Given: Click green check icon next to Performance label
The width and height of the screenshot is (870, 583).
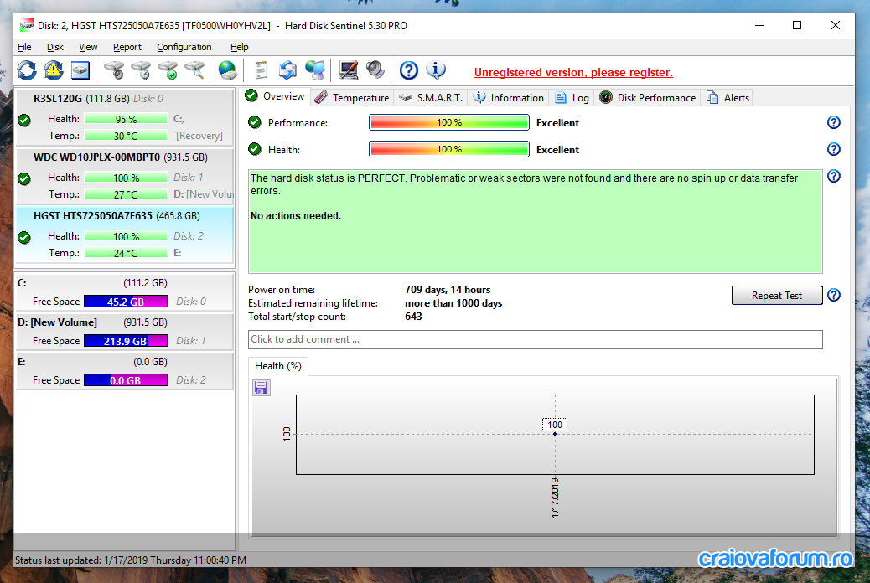Looking at the screenshot, I should click(x=255, y=122).
